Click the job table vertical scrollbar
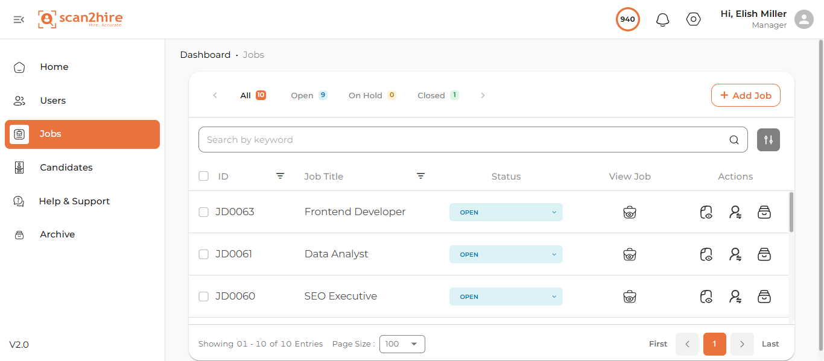Viewport: 824px width, 361px height. tap(791, 212)
